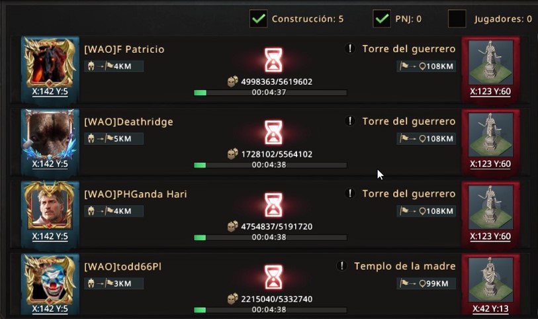538x319 pixels.
Task: Click the hourglass icon in todd66Pl row
Action: pyautogui.click(x=273, y=277)
